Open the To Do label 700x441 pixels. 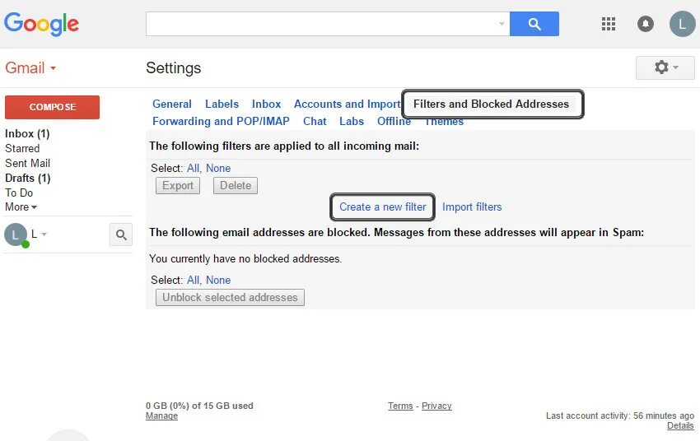(19, 193)
